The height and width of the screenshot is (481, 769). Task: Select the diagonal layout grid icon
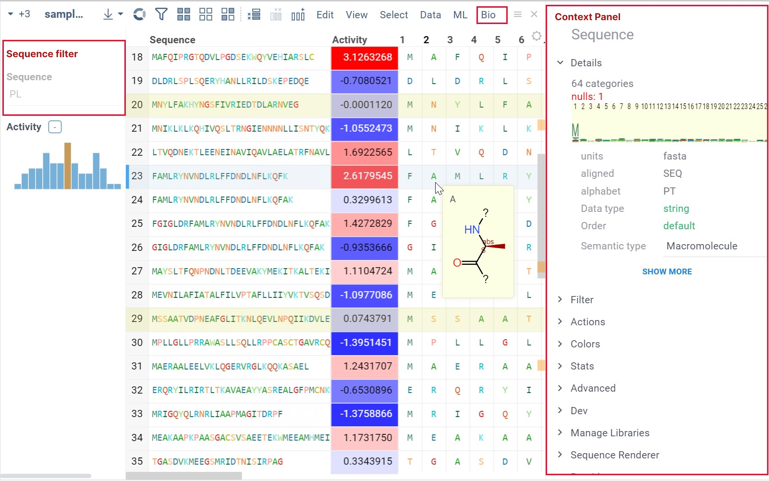coord(228,14)
